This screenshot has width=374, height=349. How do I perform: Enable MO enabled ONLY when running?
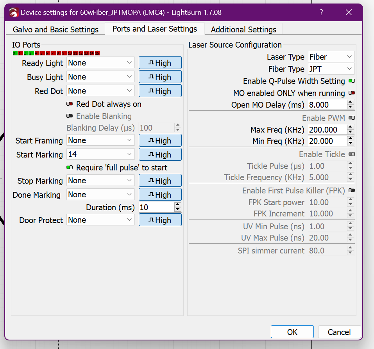352,93
